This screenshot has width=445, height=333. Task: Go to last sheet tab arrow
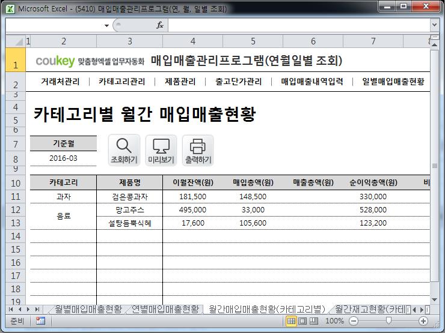pyautogui.click(x=37, y=309)
